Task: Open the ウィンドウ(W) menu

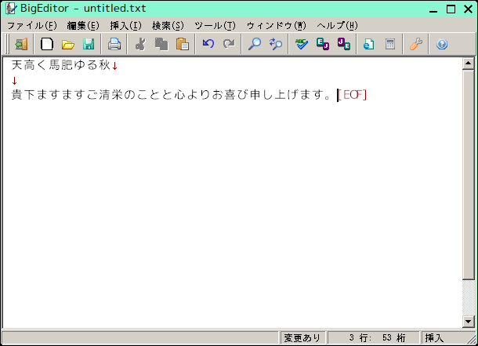Action: 276,26
